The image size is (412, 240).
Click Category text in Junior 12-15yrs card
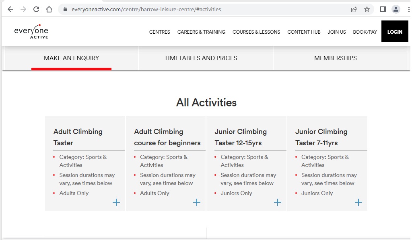244,161
